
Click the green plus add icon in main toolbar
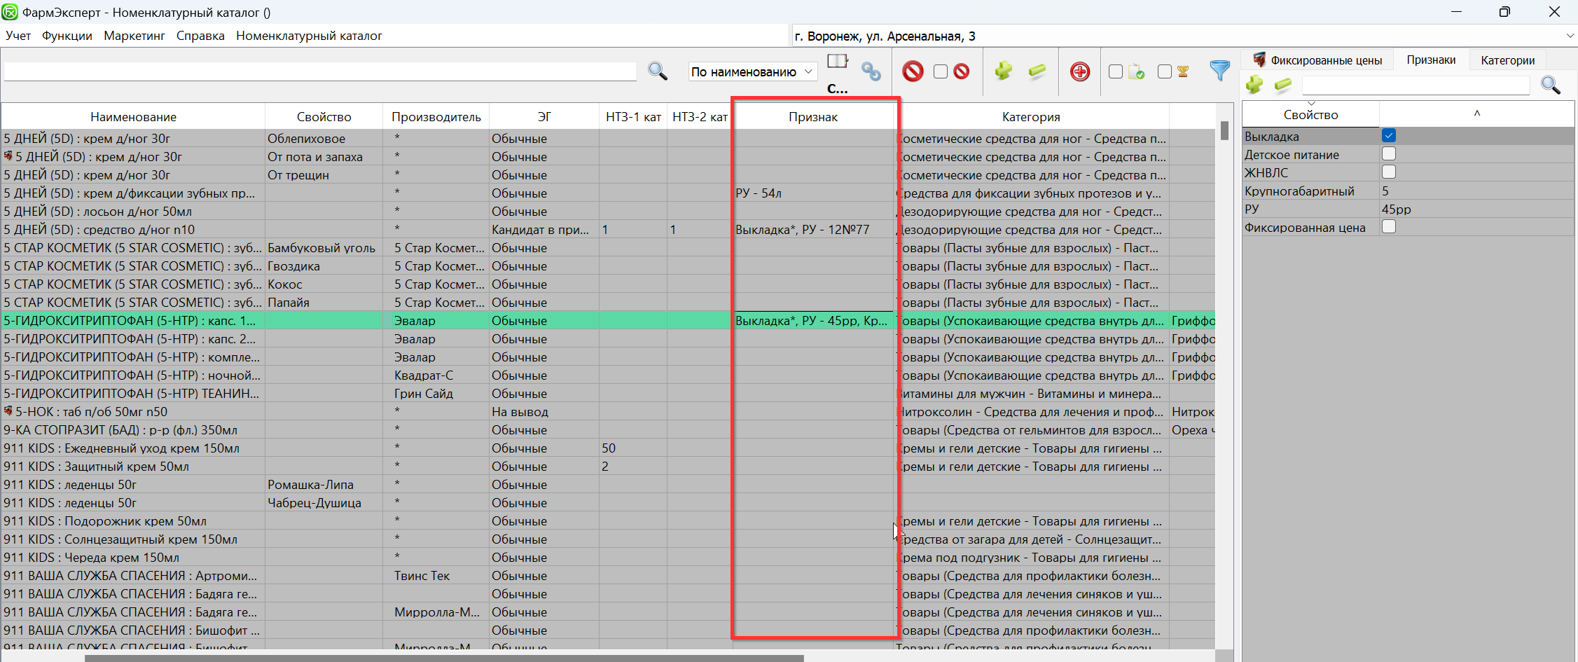tap(1003, 71)
